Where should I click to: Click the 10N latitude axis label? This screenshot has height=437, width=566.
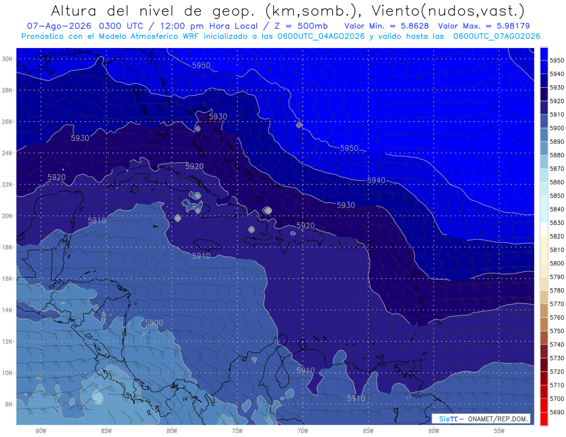[x=8, y=372]
